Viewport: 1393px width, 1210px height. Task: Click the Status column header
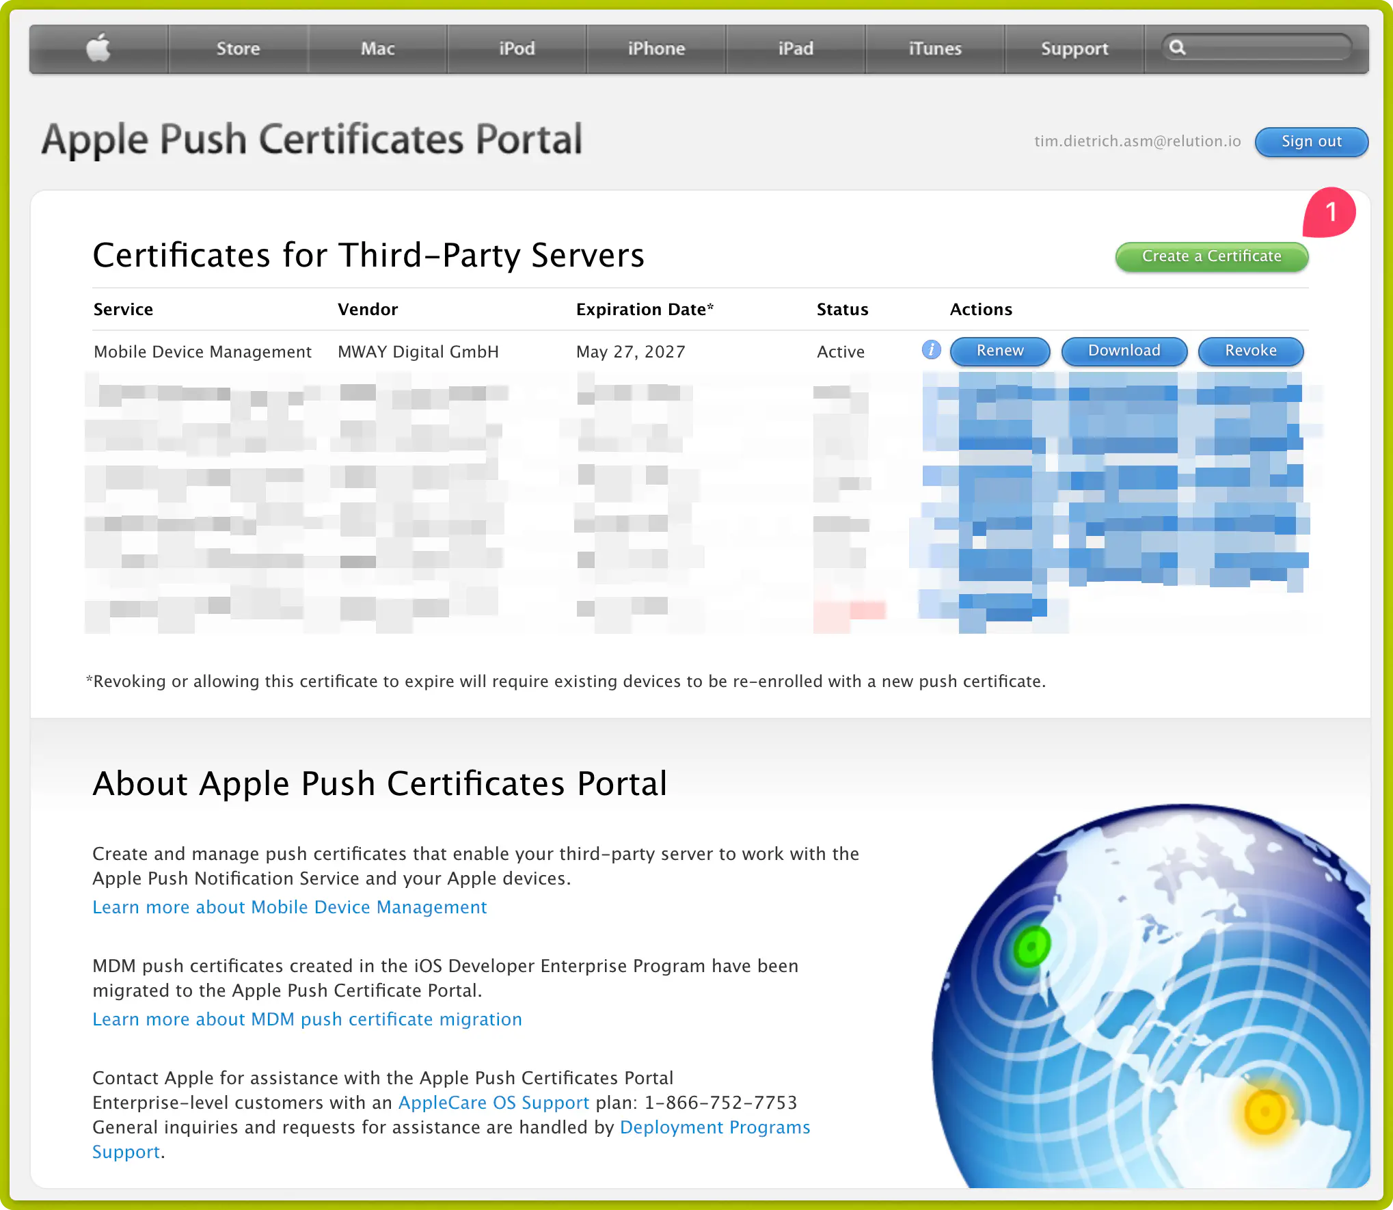(842, 310)
